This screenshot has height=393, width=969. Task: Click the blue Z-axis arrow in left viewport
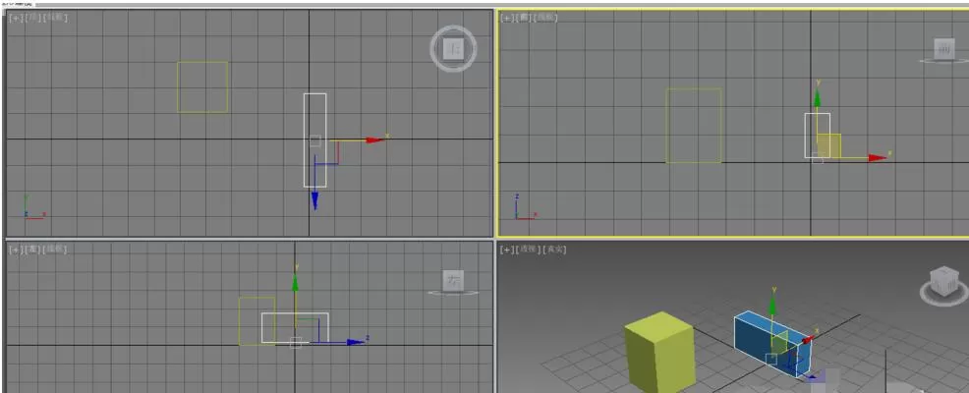pyautogui.click(x=356, y=342)
